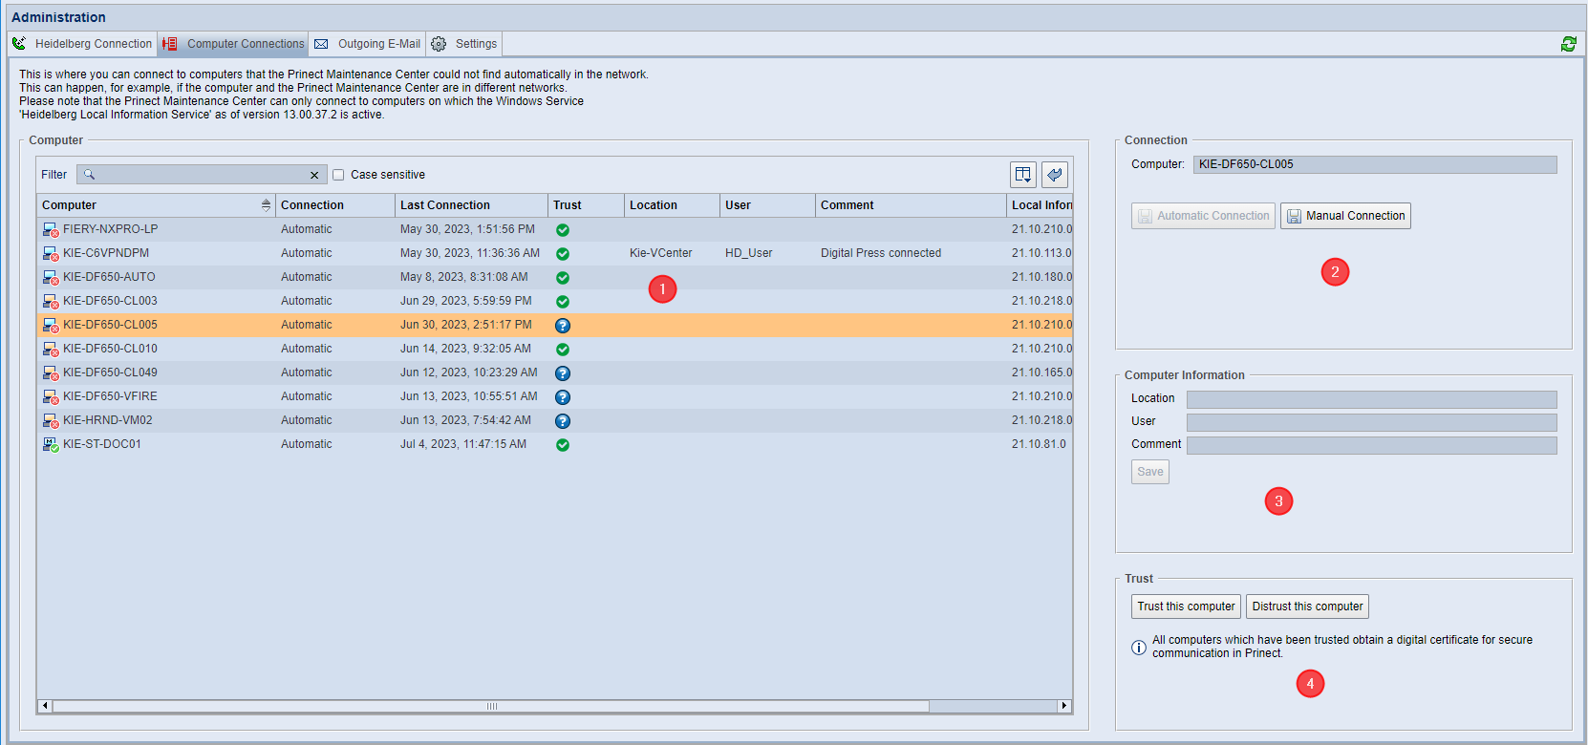The image size is (1588, 745).
Task: Click Trust this computer button
Action: click(x=1186, y=607)
